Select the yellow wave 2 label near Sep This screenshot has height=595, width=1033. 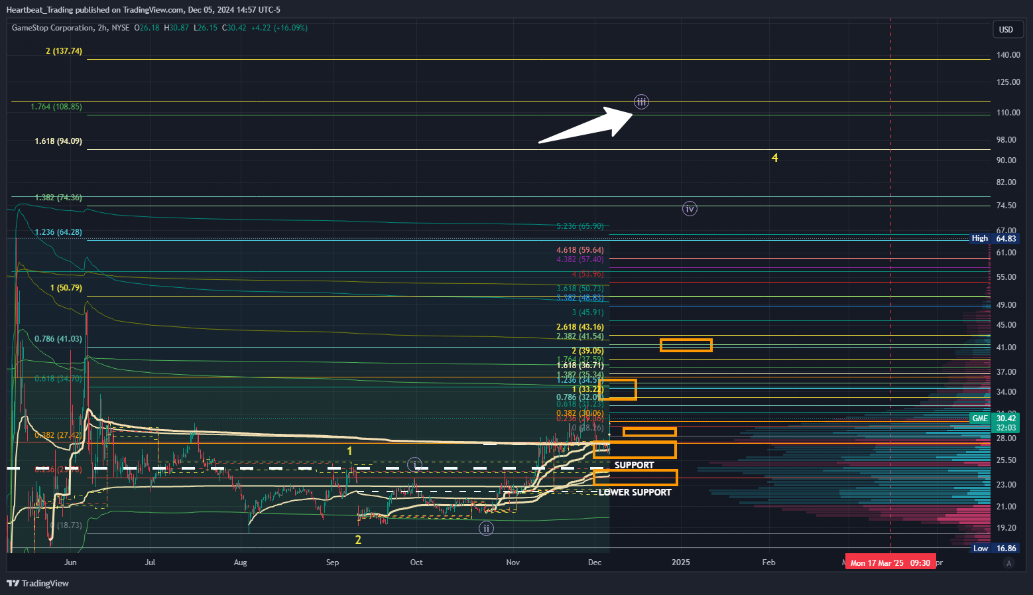[358, 540]
